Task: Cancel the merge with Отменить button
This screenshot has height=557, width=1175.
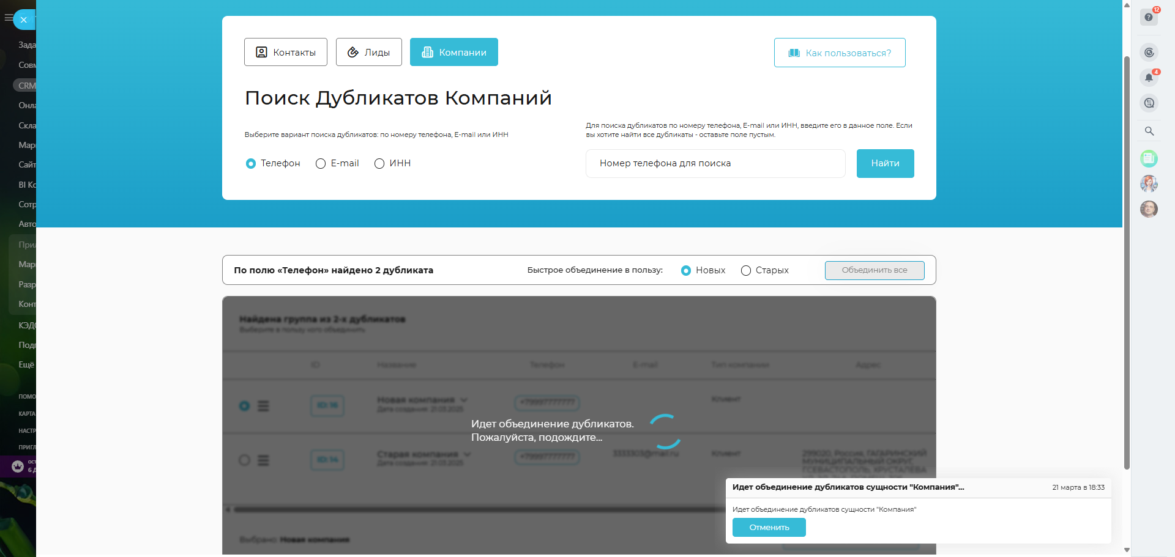Action: (x=769, y=527)
